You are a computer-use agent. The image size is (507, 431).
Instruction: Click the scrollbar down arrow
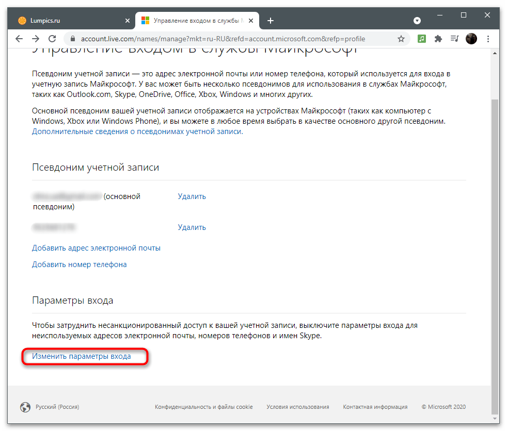click(x=495, y=419)
